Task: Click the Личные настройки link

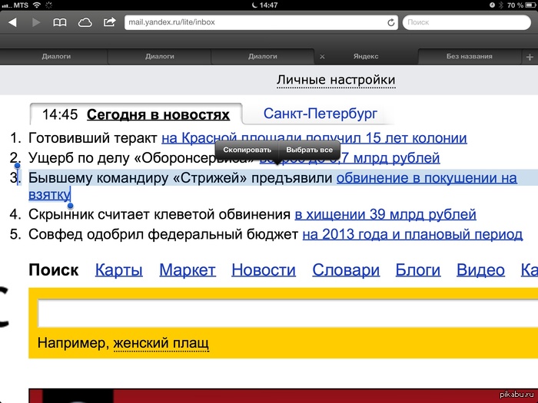Action: [336, 80]
